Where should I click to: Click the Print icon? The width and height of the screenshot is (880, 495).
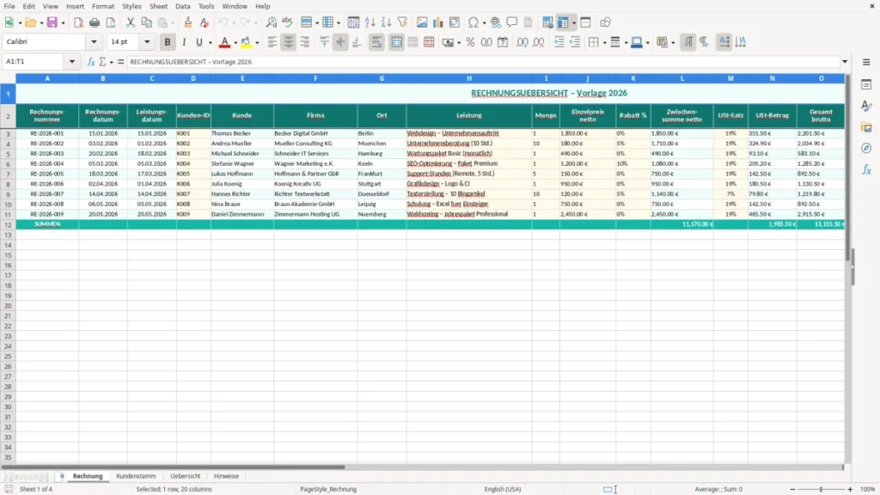95,22
